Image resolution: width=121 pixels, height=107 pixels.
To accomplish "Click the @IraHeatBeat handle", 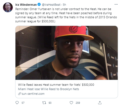I will point(51,5).
